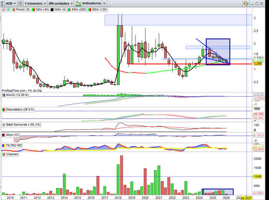Click the SMA (120) color swatch
The image size is (269, 200).
click(90, 8)
